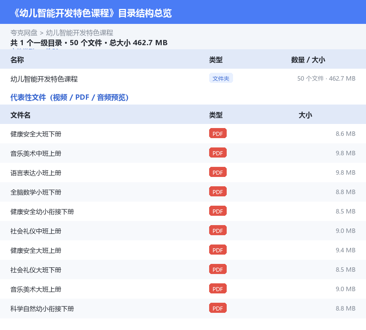Open file 语言表达小班上册
This screenshot has height=330, width=366.
[36, 173]
